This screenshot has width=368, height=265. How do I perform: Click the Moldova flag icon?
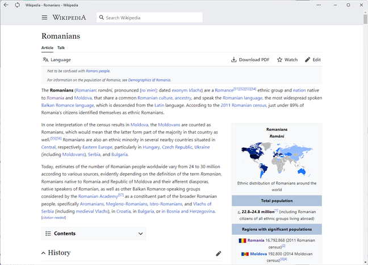245,254
